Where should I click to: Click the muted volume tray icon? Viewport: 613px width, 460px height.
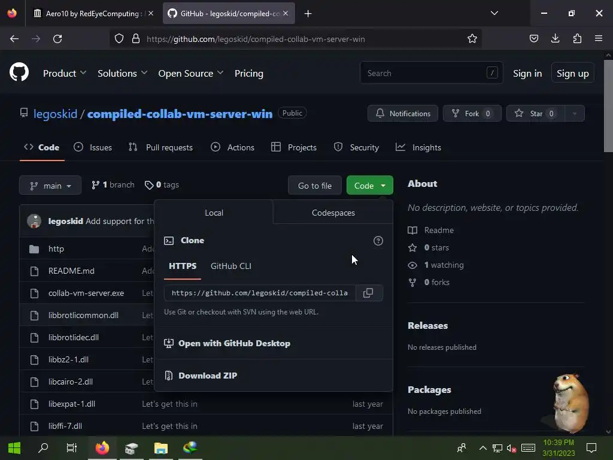(511, 448)
